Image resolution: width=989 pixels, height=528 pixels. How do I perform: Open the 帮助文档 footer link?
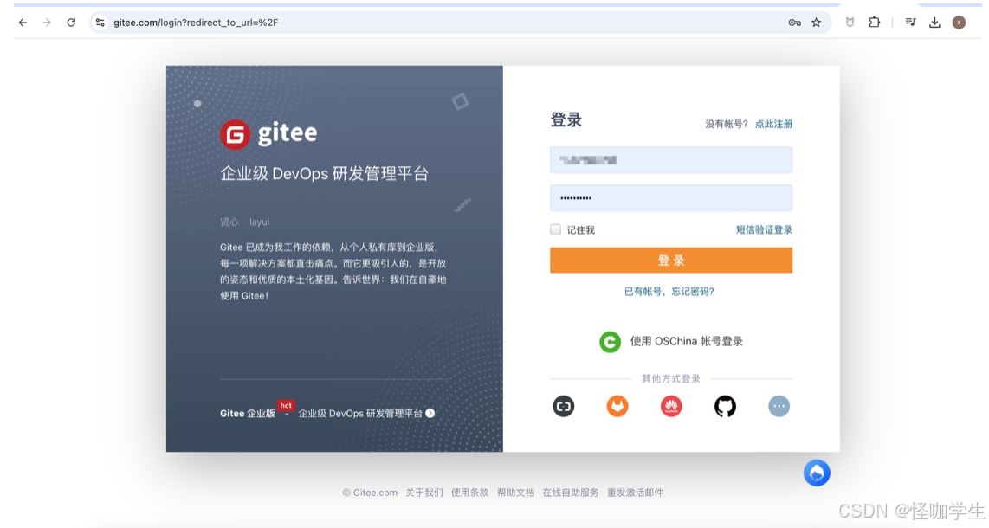[515, 493]
